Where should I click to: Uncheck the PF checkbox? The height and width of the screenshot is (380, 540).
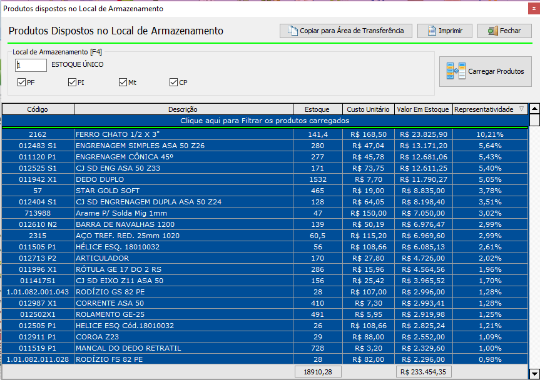[x=22, y=82]
